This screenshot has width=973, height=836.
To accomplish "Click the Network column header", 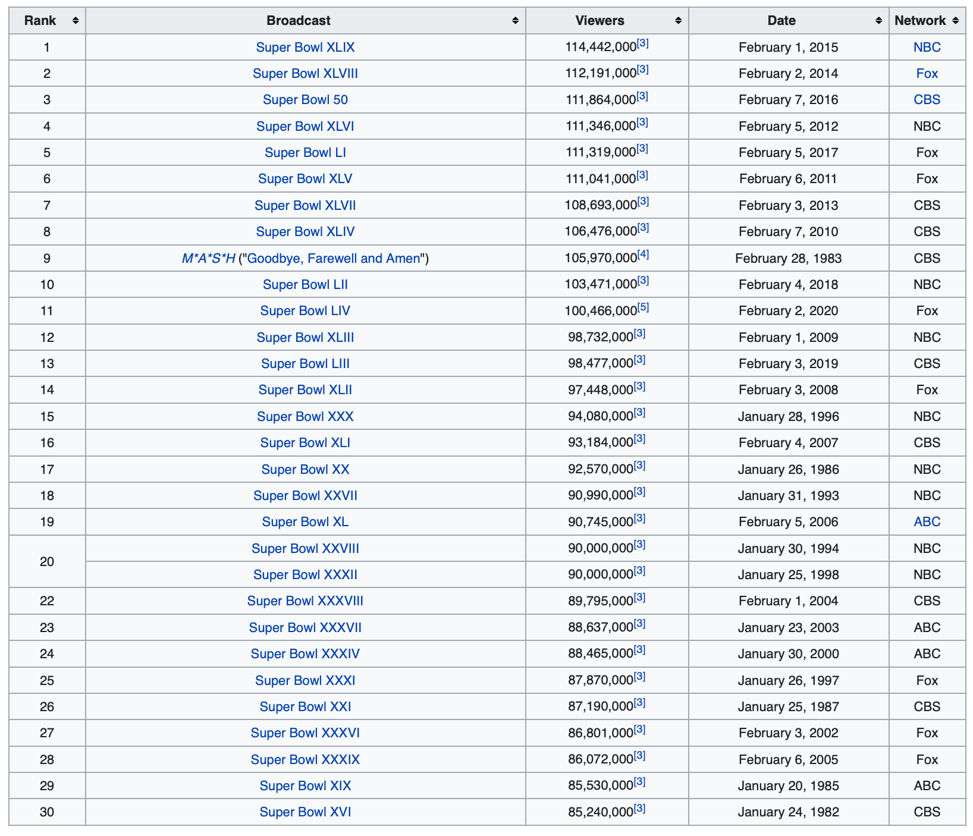I will click(x=927, y=21).
